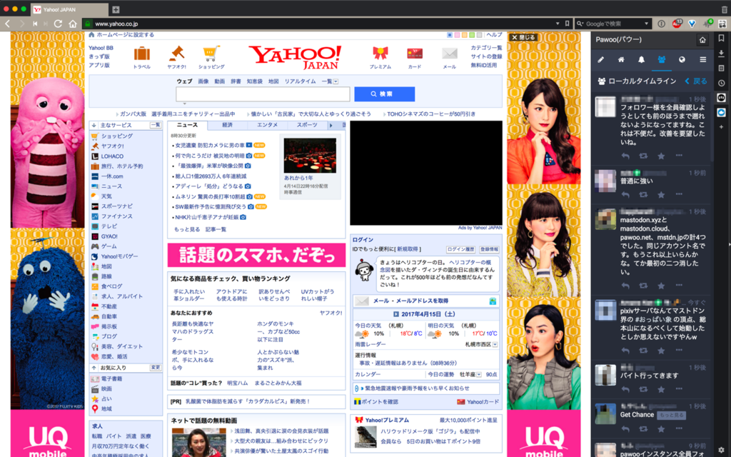The image size is (731, 457).
Task: Open the Pawoo hamburger menu icon
Action: tap(702, 60)
